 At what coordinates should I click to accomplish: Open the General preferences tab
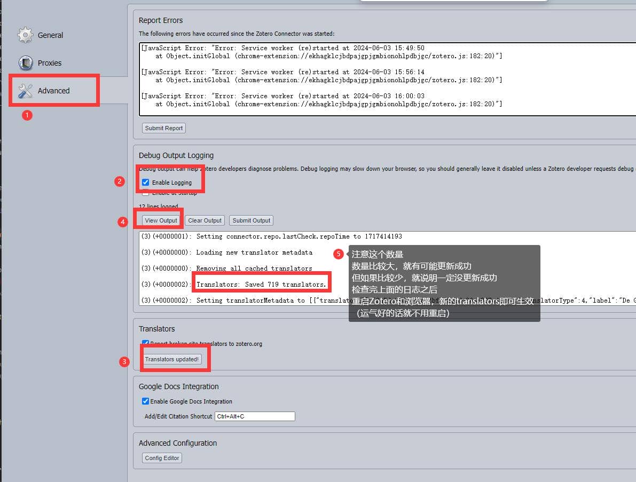(x=50, y=35)
